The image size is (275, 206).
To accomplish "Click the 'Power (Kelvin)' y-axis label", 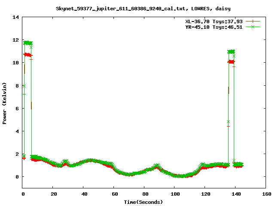I will pos(4,103).
